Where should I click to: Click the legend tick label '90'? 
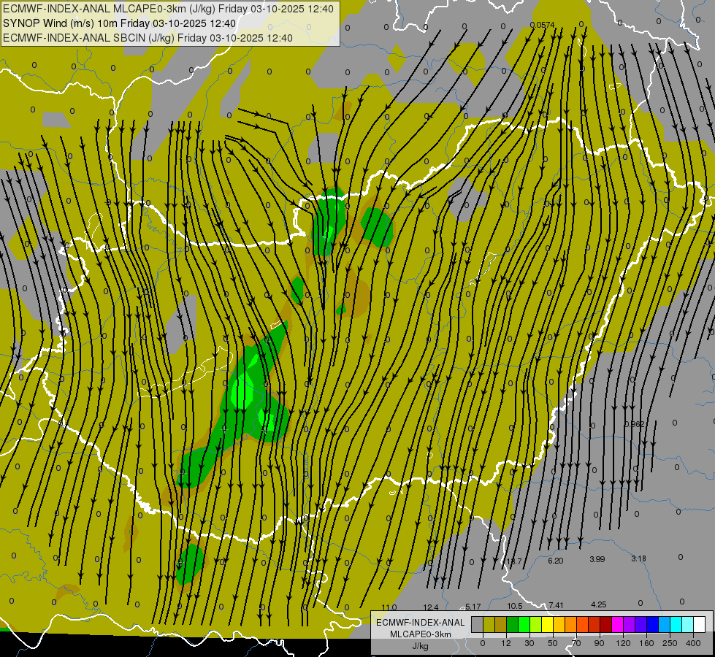click(x=599, y=643)
